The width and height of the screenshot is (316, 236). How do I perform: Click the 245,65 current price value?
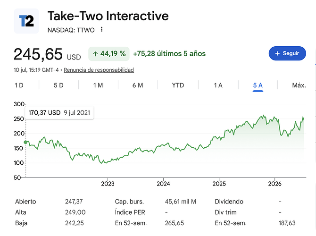[x=38, y=54]
